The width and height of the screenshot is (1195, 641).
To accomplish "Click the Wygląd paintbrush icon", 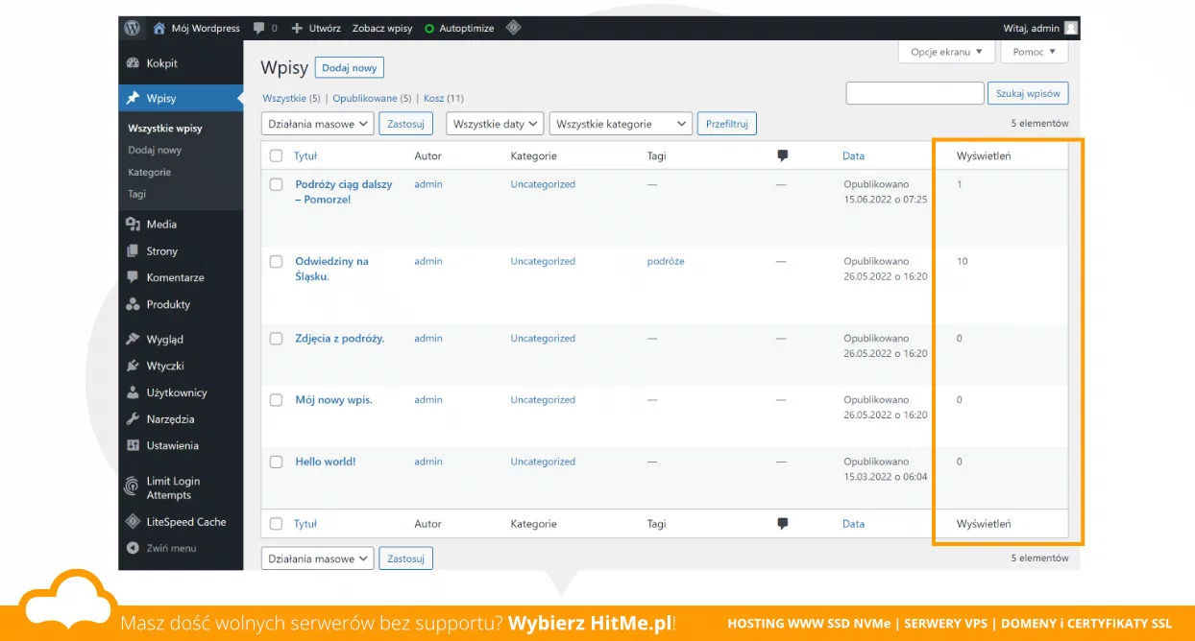I will click(x=134, y=339).
